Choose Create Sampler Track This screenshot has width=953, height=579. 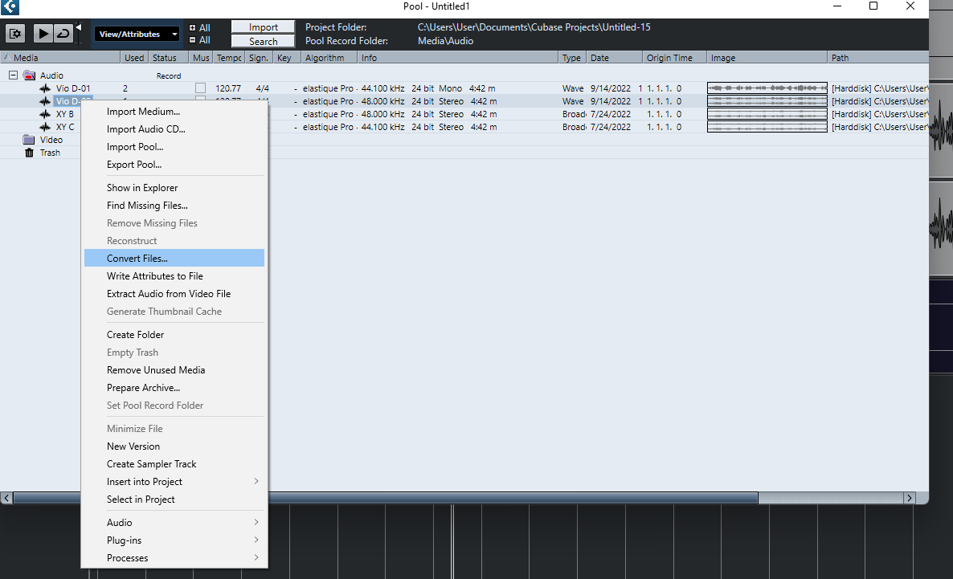pyautogui.click(x=174, y=463)
